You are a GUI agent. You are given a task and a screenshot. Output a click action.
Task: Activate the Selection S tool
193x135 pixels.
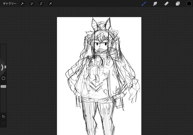[x=41, y=4]
